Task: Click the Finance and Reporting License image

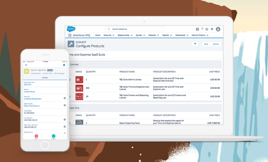Action: click(x=79, y=96)
